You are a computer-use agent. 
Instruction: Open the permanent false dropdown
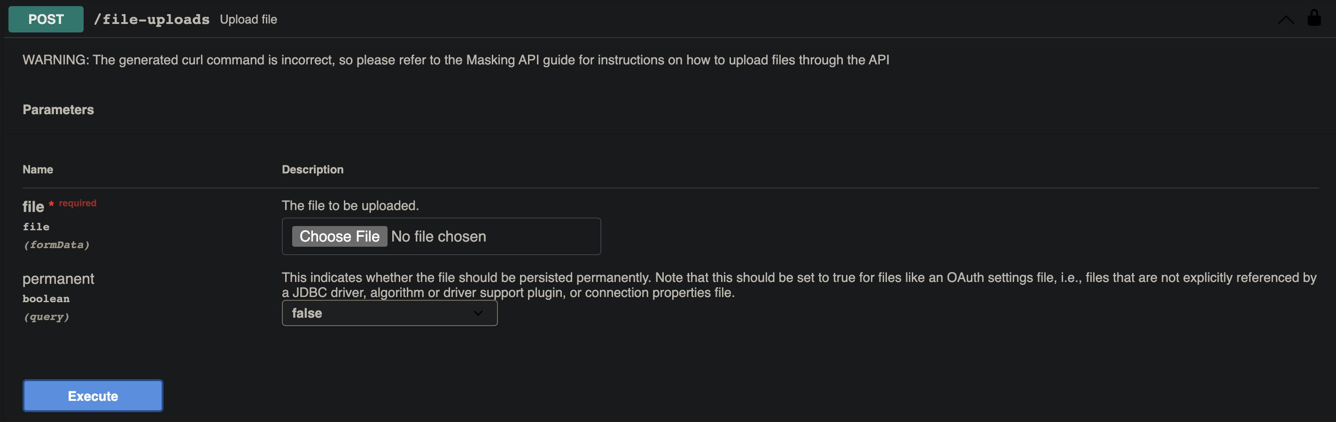click(389, 313)
